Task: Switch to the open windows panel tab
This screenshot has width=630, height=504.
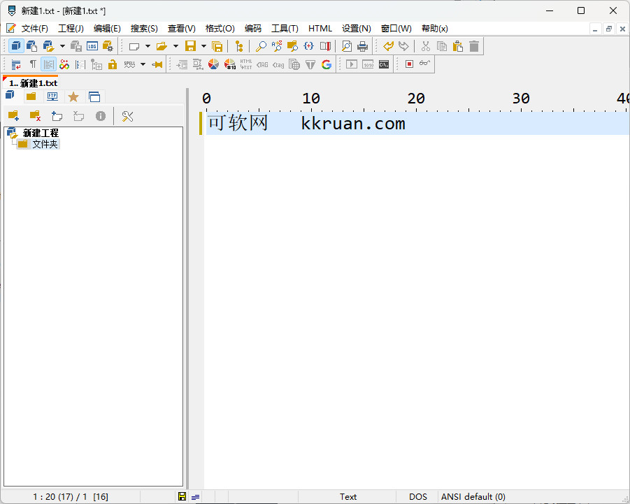Action: pyautogui.click(x=94, y=96)
